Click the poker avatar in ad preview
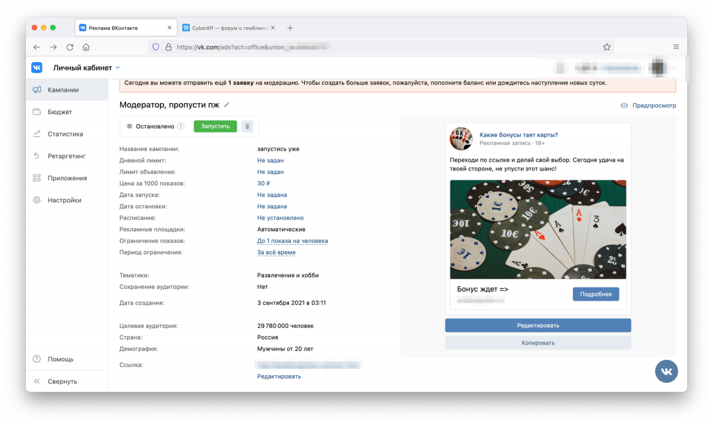713x426 pixels. tap(461, 139)
